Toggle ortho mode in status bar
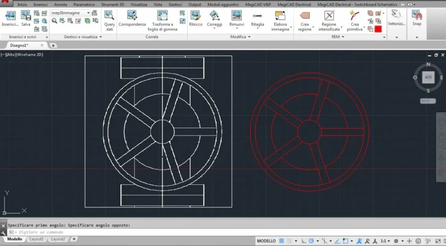This screenshot has width=446, height=246. click(x=304, y=241)
